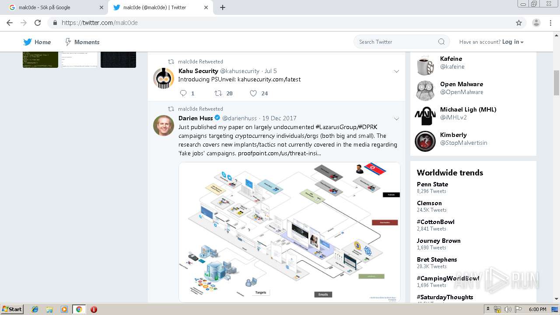Screen dimensions: 560x315
Task: Open the Clemson trend
Action: coord(429,203)
